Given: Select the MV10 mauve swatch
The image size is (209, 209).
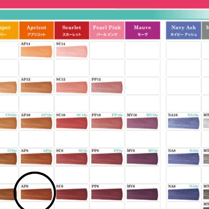Looking at the screenshot, I should tap(142, 123).
